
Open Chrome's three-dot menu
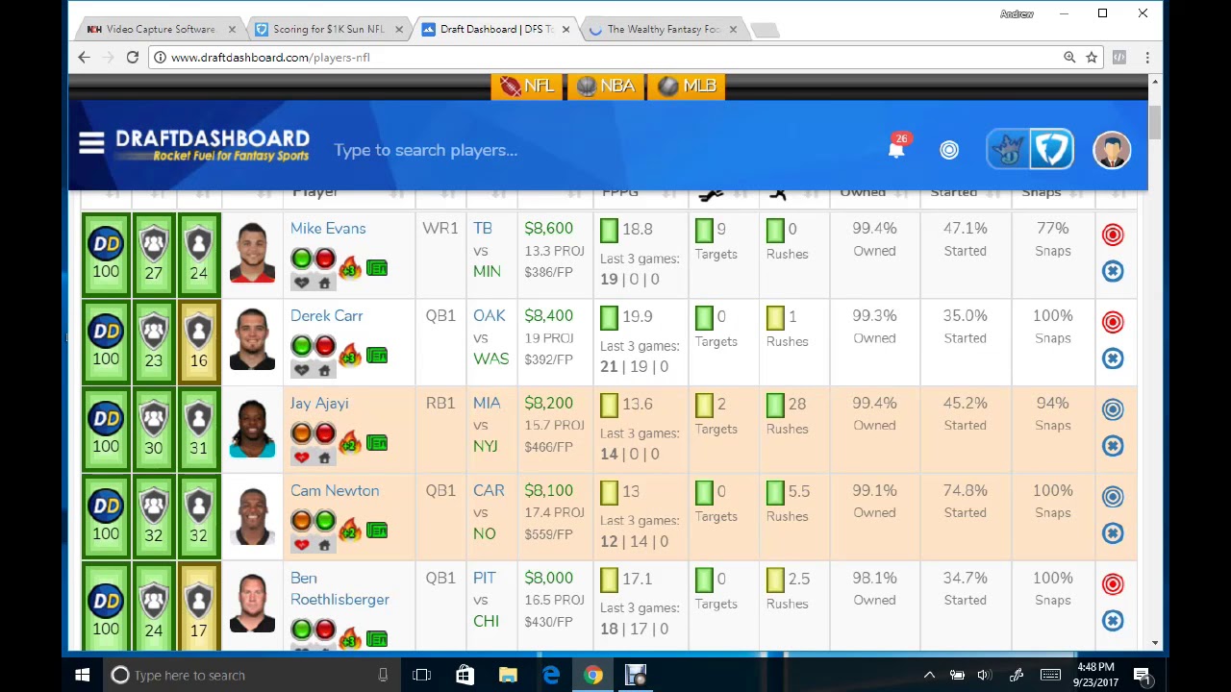click(1147, 58)
